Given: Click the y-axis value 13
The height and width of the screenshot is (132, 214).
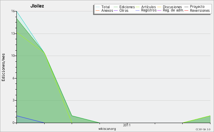Looking at the screenshot, I should (13, 34).
